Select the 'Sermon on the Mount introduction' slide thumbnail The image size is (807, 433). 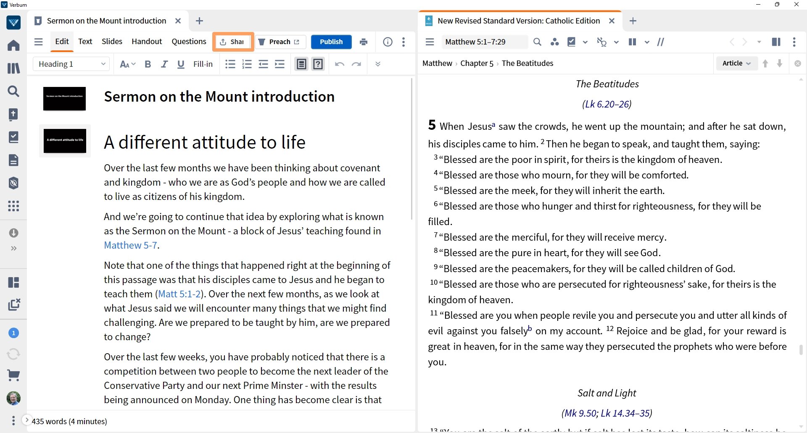click(x=64, y=99)
